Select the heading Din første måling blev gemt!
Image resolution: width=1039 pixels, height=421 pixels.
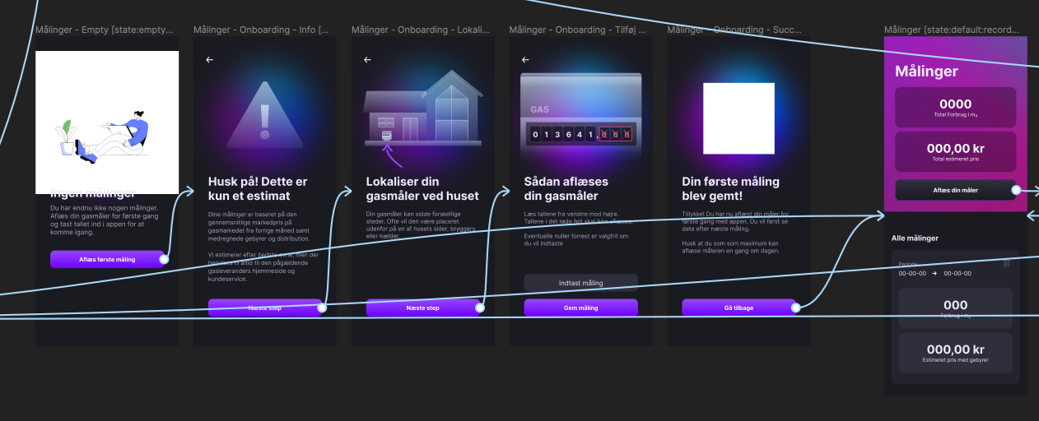coord(731,189)
